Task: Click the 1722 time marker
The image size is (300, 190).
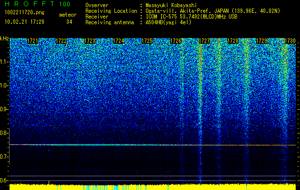Action: click(61, 41)
